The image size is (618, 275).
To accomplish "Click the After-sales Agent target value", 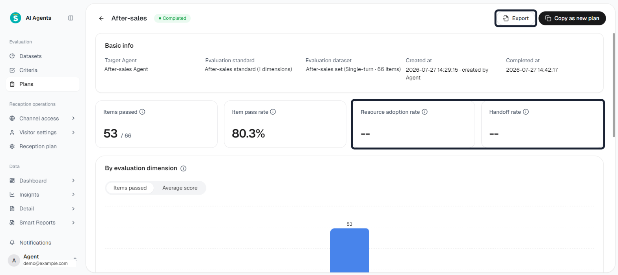I will click(x=126, y=69).
